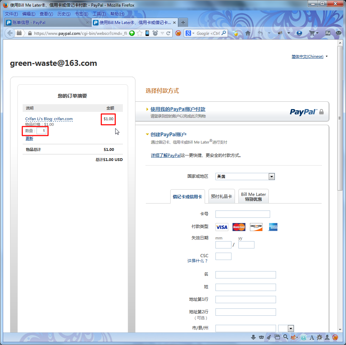The width and height of the screenshot is (346, 345).
Task: Go to the home page via house icon
Action: pyautogui.click(x=248, y=33)
